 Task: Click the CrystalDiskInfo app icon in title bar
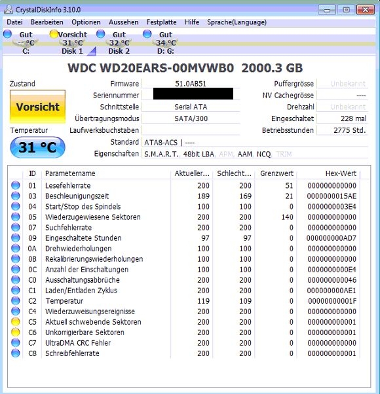[x=9, y=10]
